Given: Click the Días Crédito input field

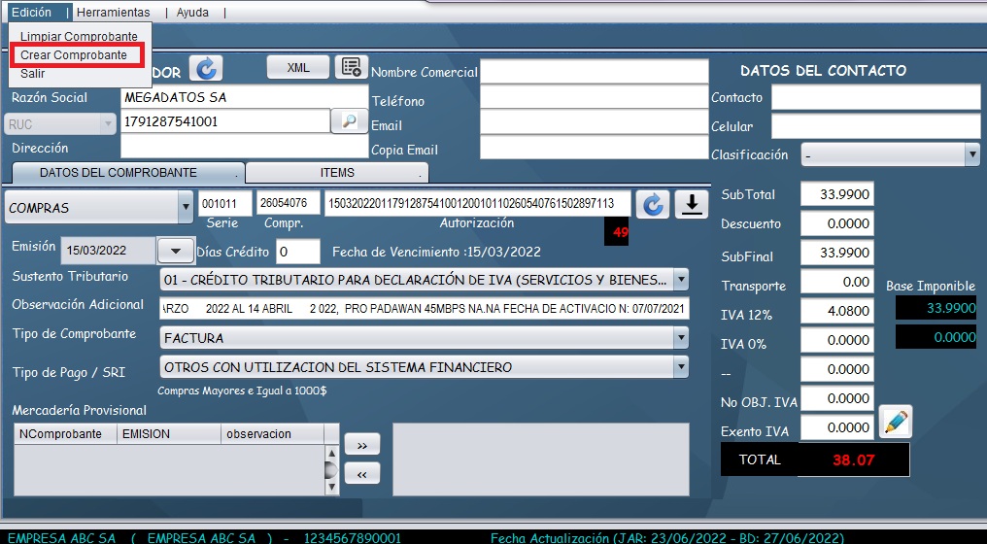Looking at the screenshot, I should point(297,252).
